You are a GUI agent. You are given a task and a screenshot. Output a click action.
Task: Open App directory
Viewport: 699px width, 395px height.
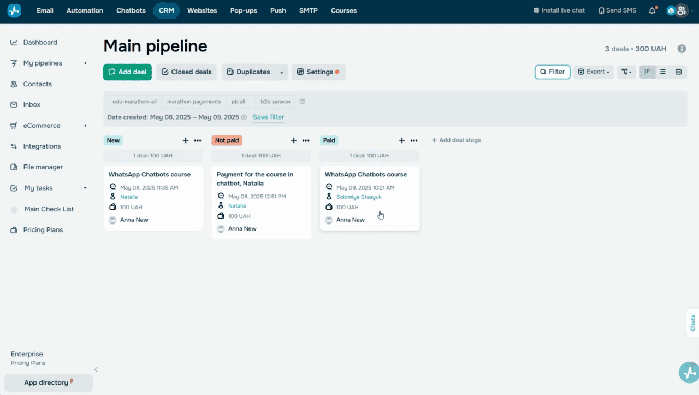tap(49, 383)
